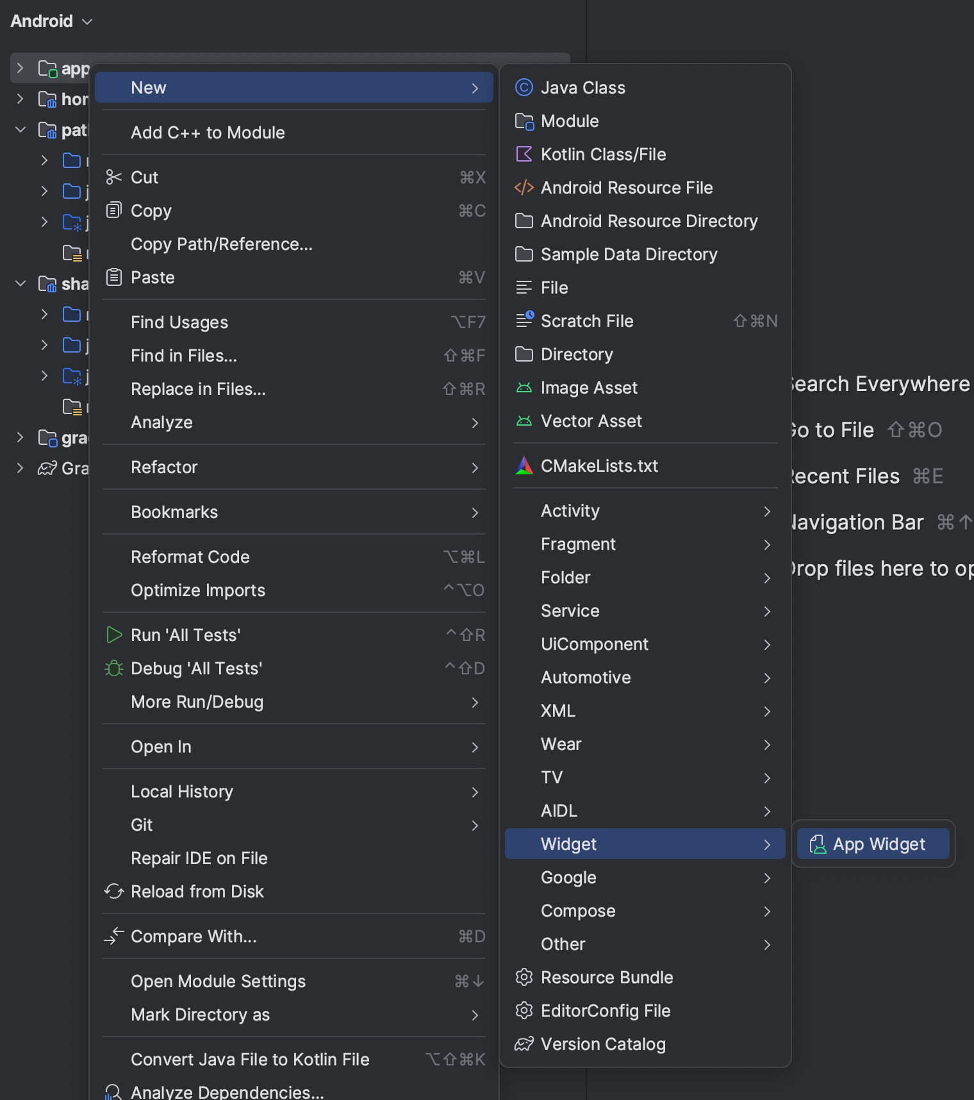Viewport: 974px width, 1100px height.
Task: Click the Compare With arrows icon
Action: click(114, 936)
